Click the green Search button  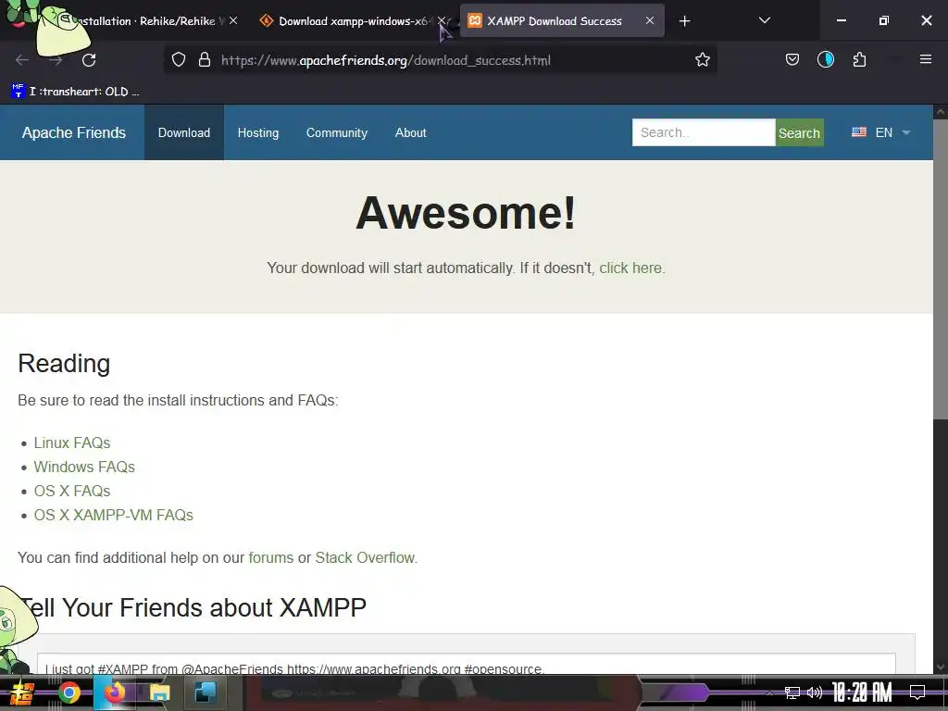799,133
